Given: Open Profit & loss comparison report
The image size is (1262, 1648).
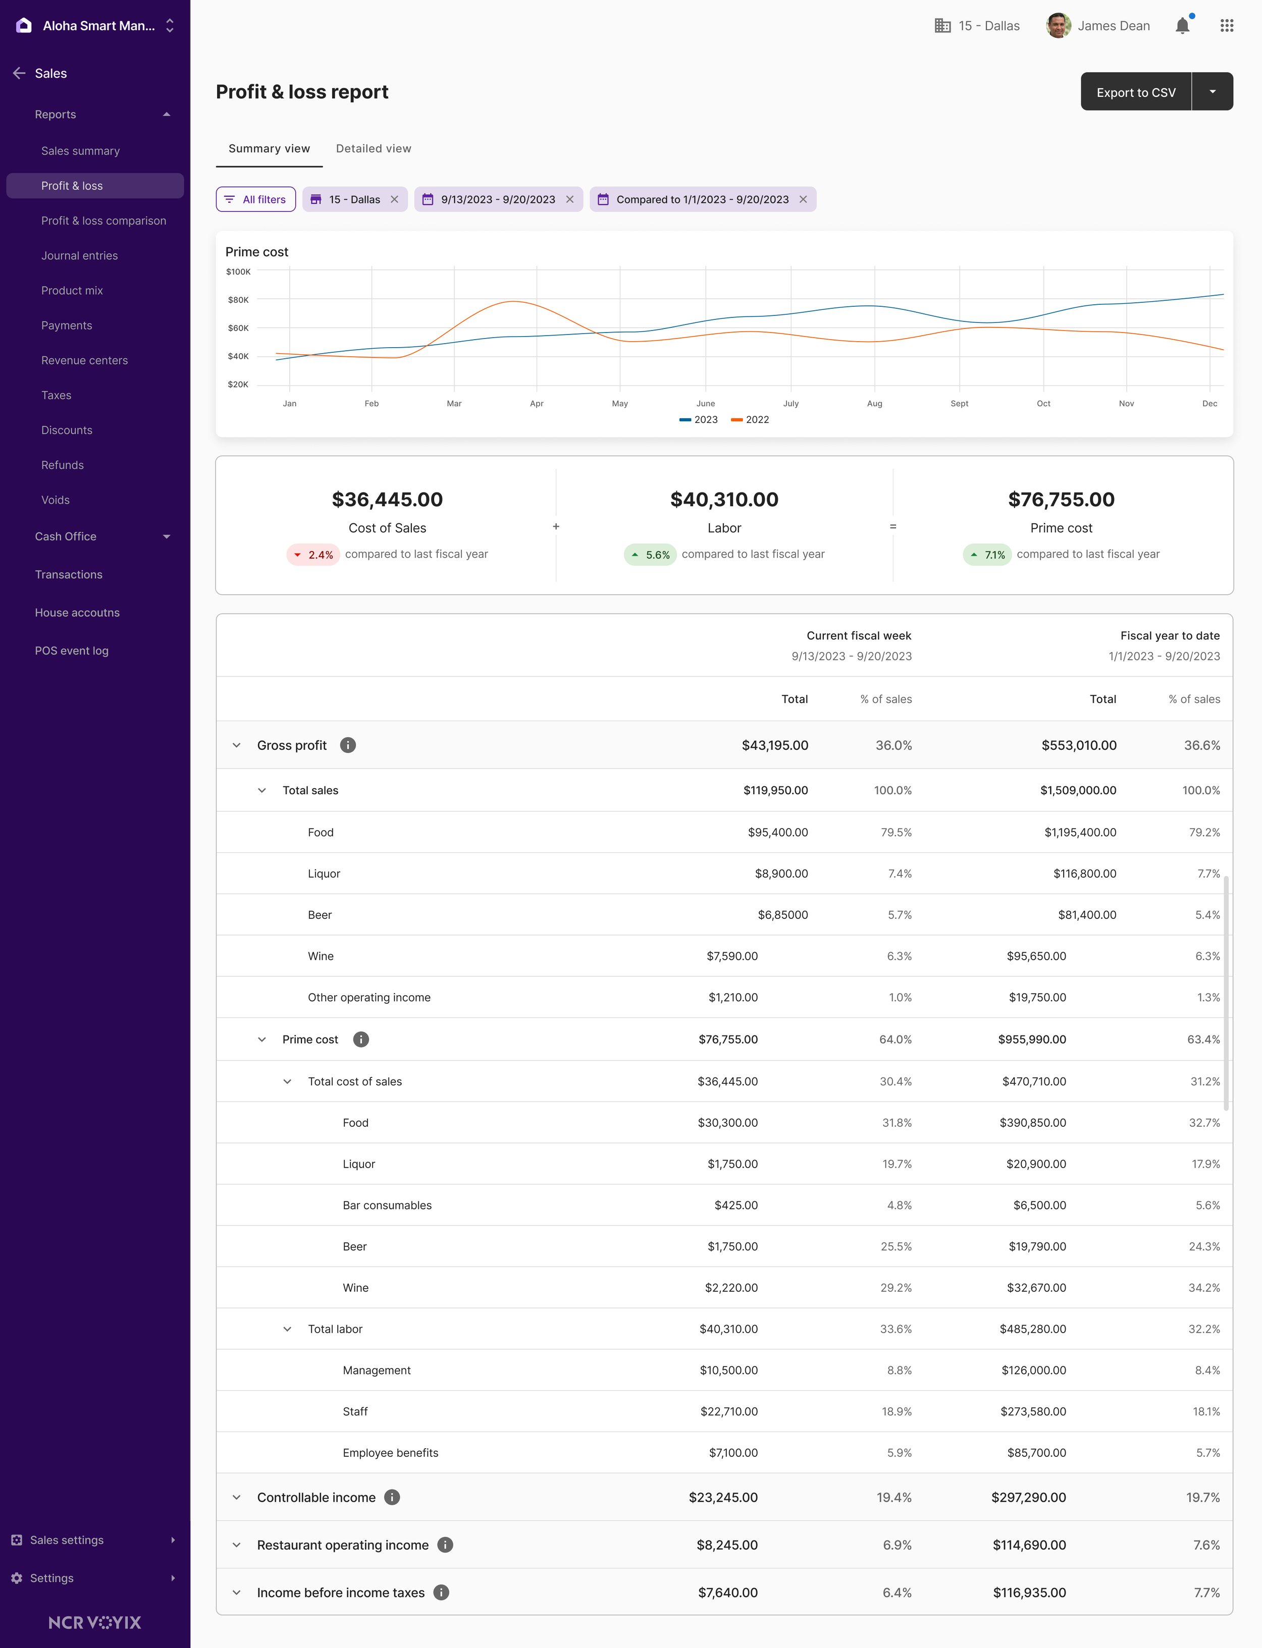Looking at the screenshot, I should click(x=103, y=221).
